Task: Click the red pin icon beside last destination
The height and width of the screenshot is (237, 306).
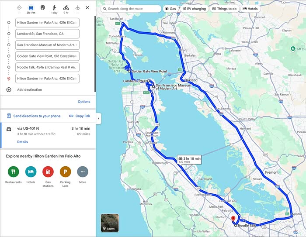Action: coord(9,79)
